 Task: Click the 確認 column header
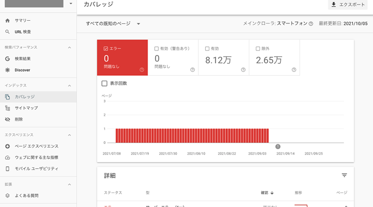(267, 193)
